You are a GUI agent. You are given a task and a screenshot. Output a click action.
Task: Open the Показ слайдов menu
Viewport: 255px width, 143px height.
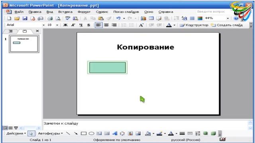(126, 12)
